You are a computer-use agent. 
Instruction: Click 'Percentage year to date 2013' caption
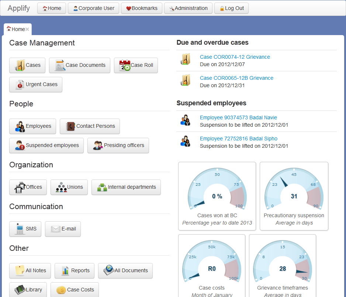coord(217,223)
